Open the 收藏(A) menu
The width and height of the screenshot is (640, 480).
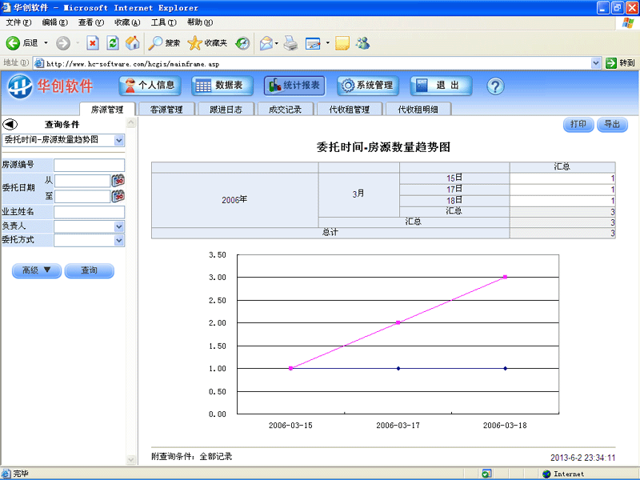click(127, 22)
